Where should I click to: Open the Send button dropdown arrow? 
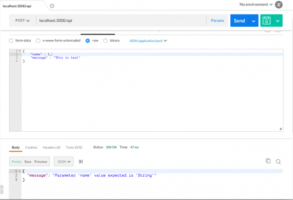pos(254,21)
